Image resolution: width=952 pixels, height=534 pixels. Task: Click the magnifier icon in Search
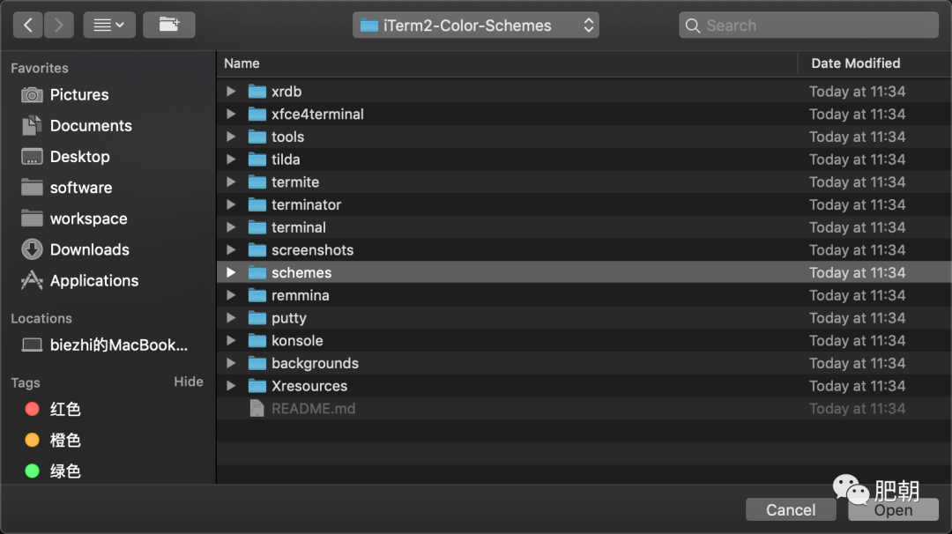pos(692,26)
